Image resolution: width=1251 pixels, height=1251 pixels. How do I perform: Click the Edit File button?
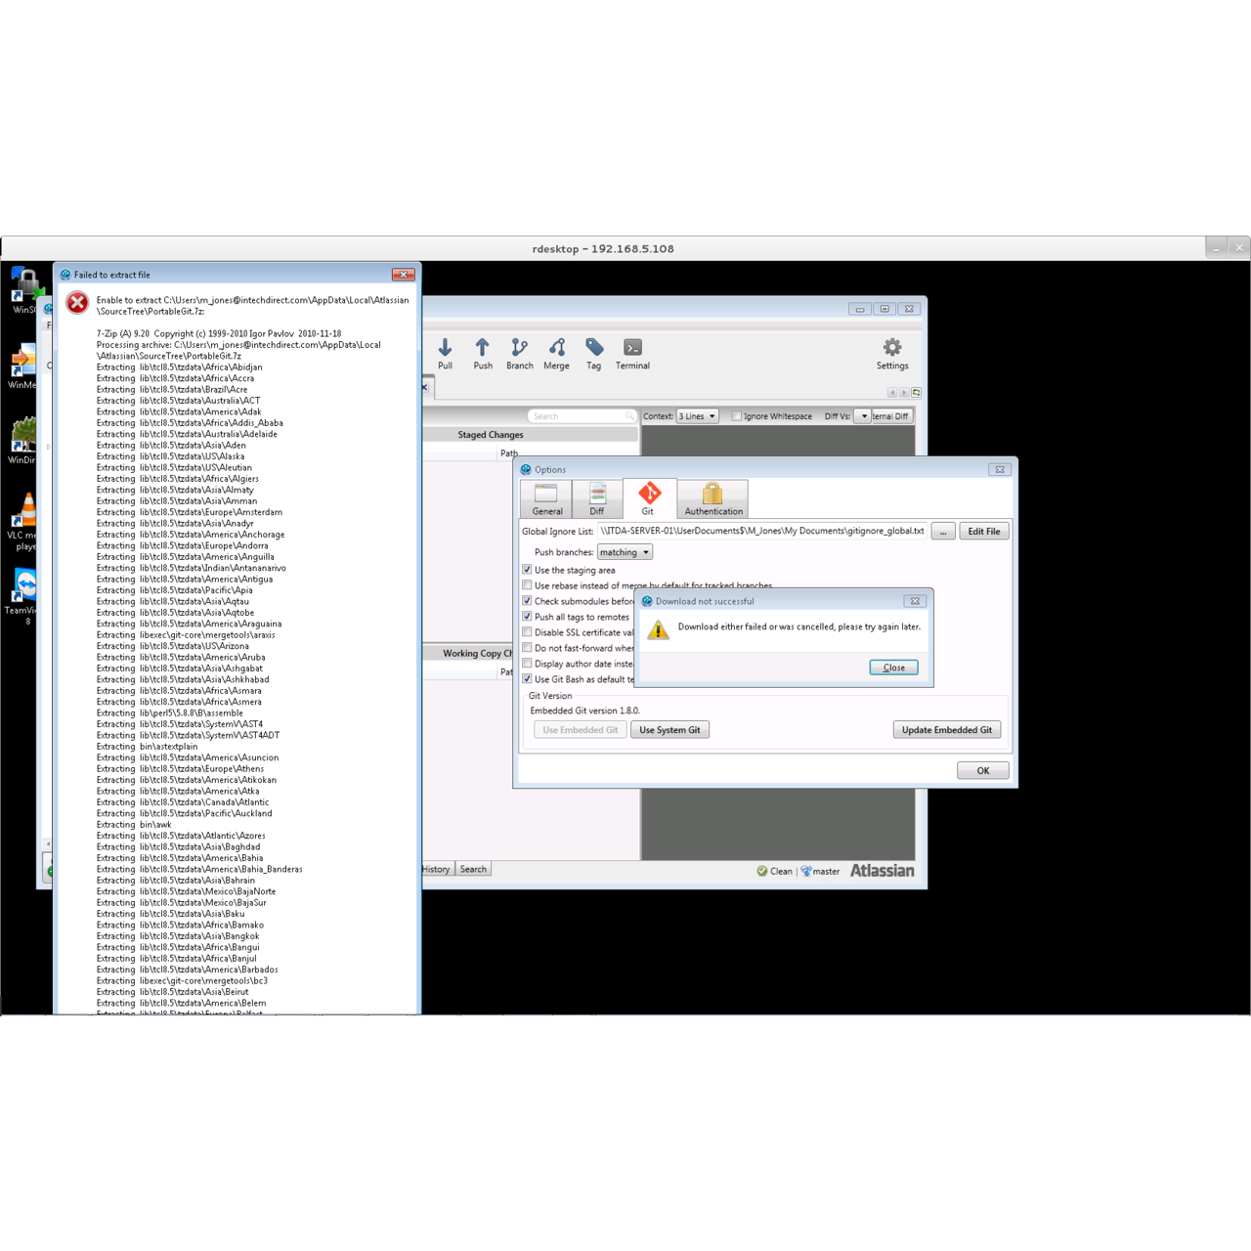[x=983, y=531]
